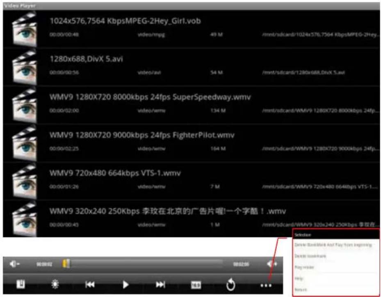Click the 164 M size of FighterPilot.wmv
Screen dimensions: 381x297
(x=218, y=149)
